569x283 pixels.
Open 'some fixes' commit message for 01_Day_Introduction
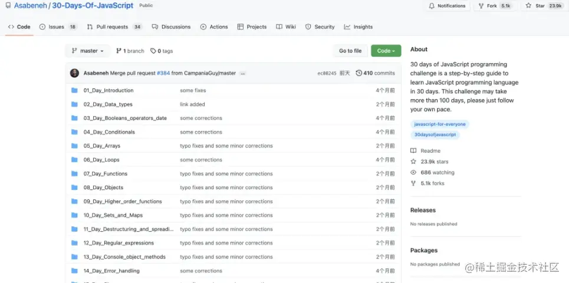click(x=193, y=90)
